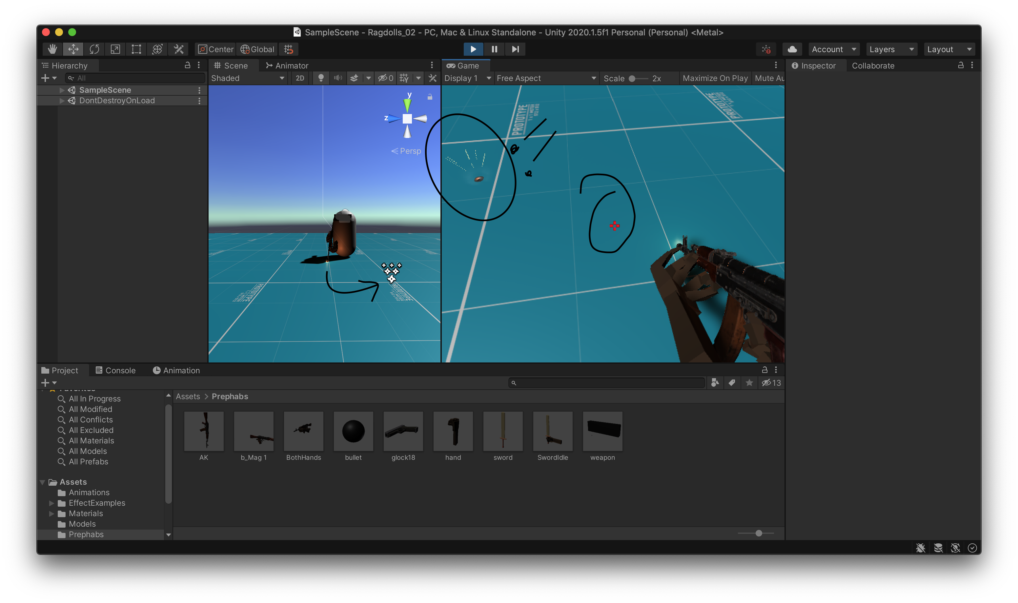Toggle 2D view in Scene

(300, 78)
